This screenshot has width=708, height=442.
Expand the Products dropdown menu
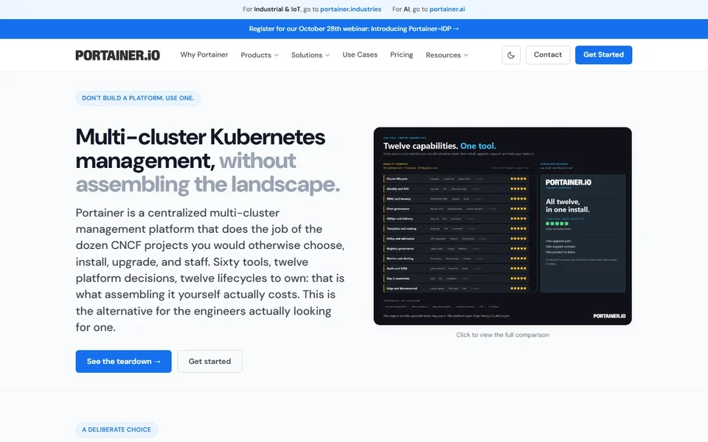pos(260,55)
